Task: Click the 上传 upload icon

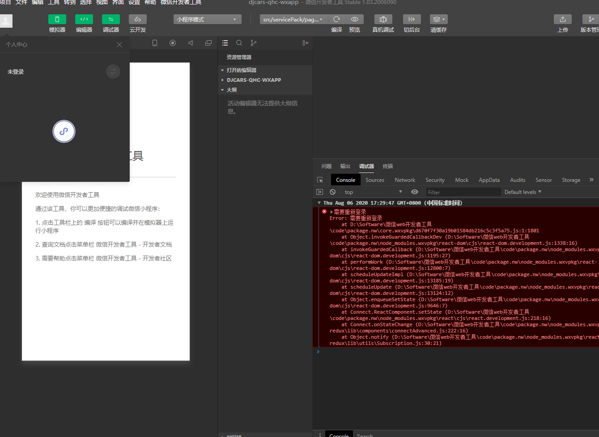Action: (563, 19)
